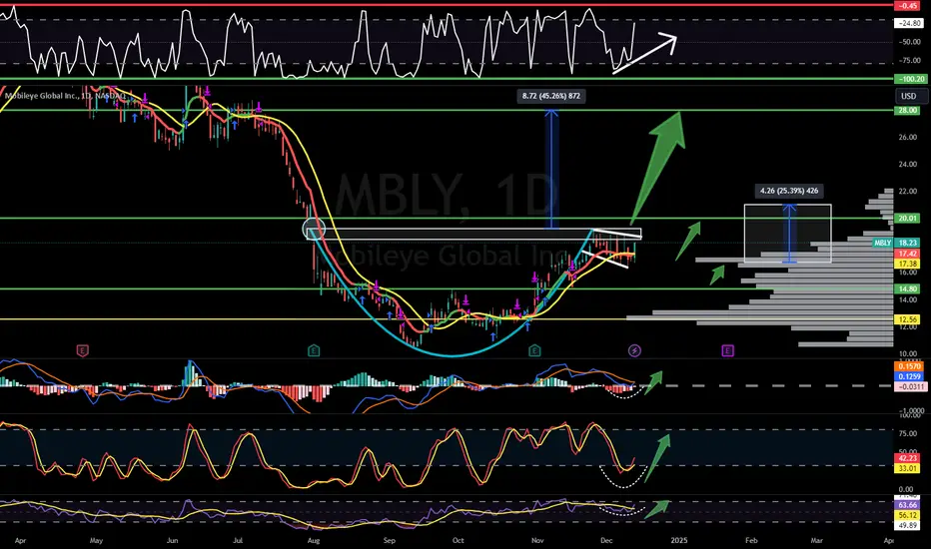Select the green 14.80 price level label
Image resolution: width=931 pixels, height=549 pixels.
pos(907,289)
